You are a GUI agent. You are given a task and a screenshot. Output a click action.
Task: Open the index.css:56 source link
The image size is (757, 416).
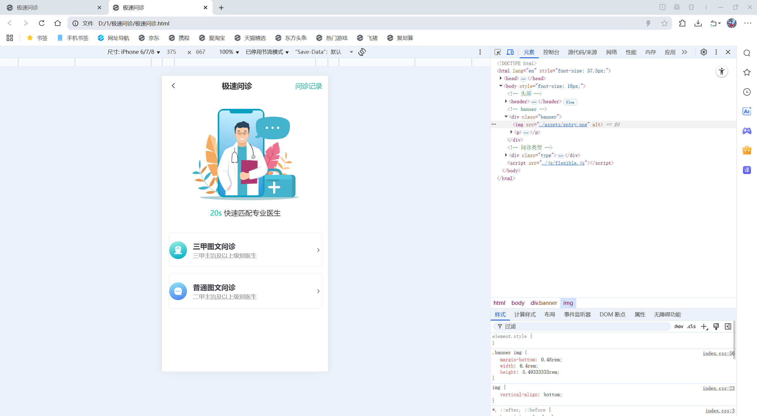tap(718, 353)
